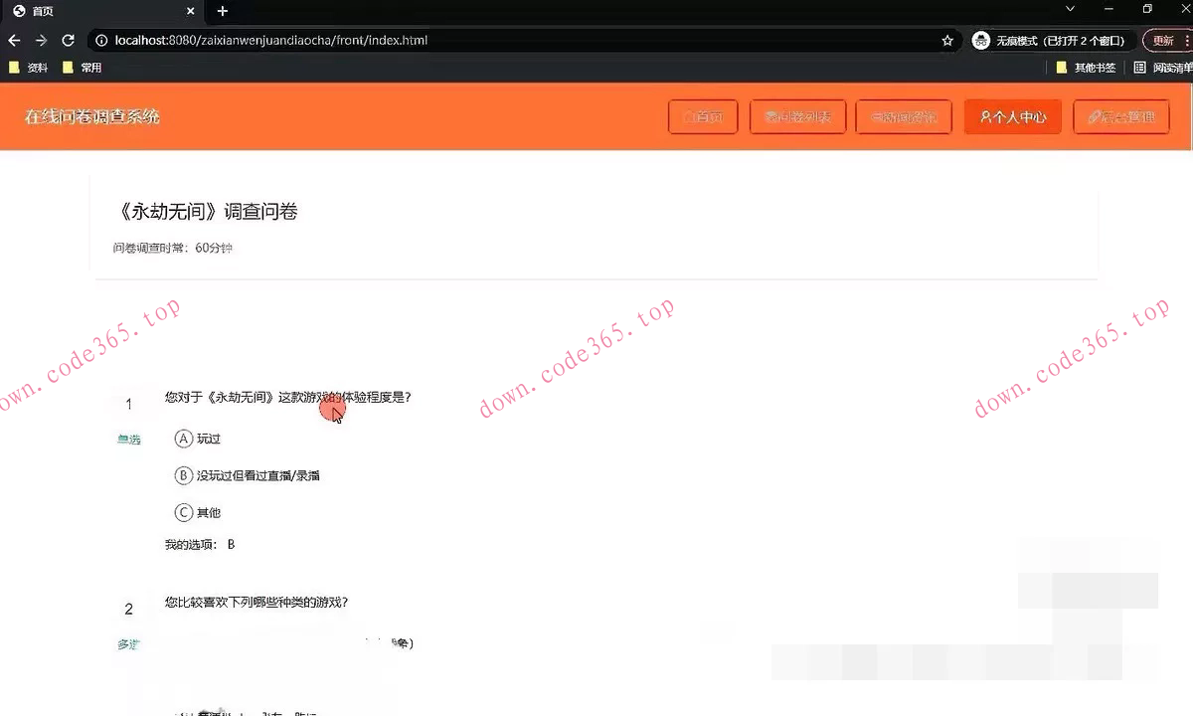
Task: Reload the page with the refresh icon
Action: [x=68, y=41]
